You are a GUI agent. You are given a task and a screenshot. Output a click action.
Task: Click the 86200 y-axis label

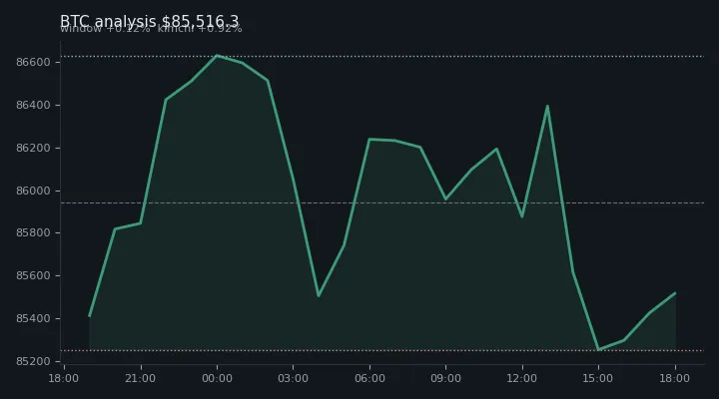33,149
